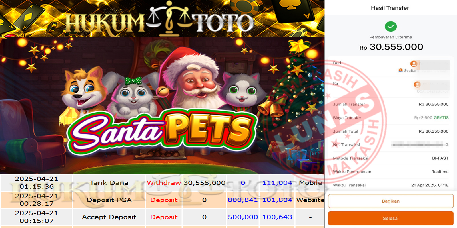Image resolution: width=457 pixels, height=228 pixels.
Task: Click the Santa Pets game banner
Action: click(x=162, y=105)
